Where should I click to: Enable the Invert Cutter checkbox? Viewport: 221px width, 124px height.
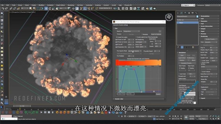[x=201, y=62]
